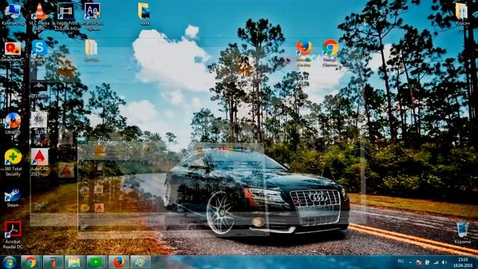478x269 pixels.
Task: Show hidden tray icons arrow
Action: [x=410, y=262]
